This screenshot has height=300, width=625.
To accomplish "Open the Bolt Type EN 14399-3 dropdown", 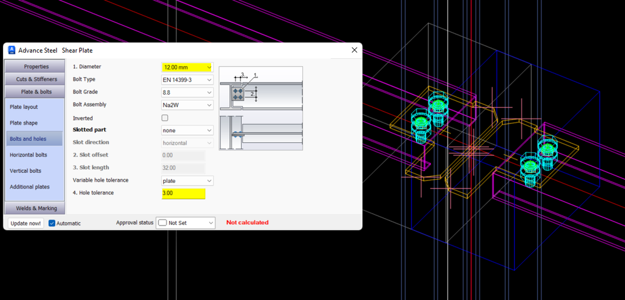I will 187,80.
